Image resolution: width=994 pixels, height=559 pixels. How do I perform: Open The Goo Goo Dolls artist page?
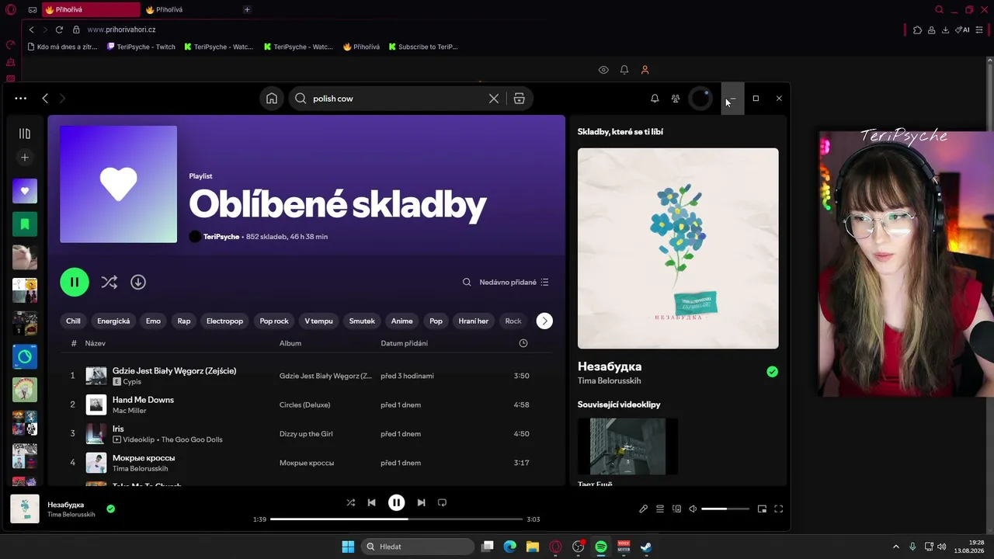[x=192, y=439]
